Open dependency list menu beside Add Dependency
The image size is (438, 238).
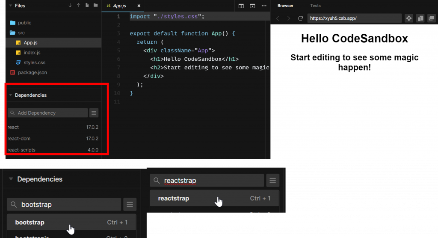pos(94,113)
